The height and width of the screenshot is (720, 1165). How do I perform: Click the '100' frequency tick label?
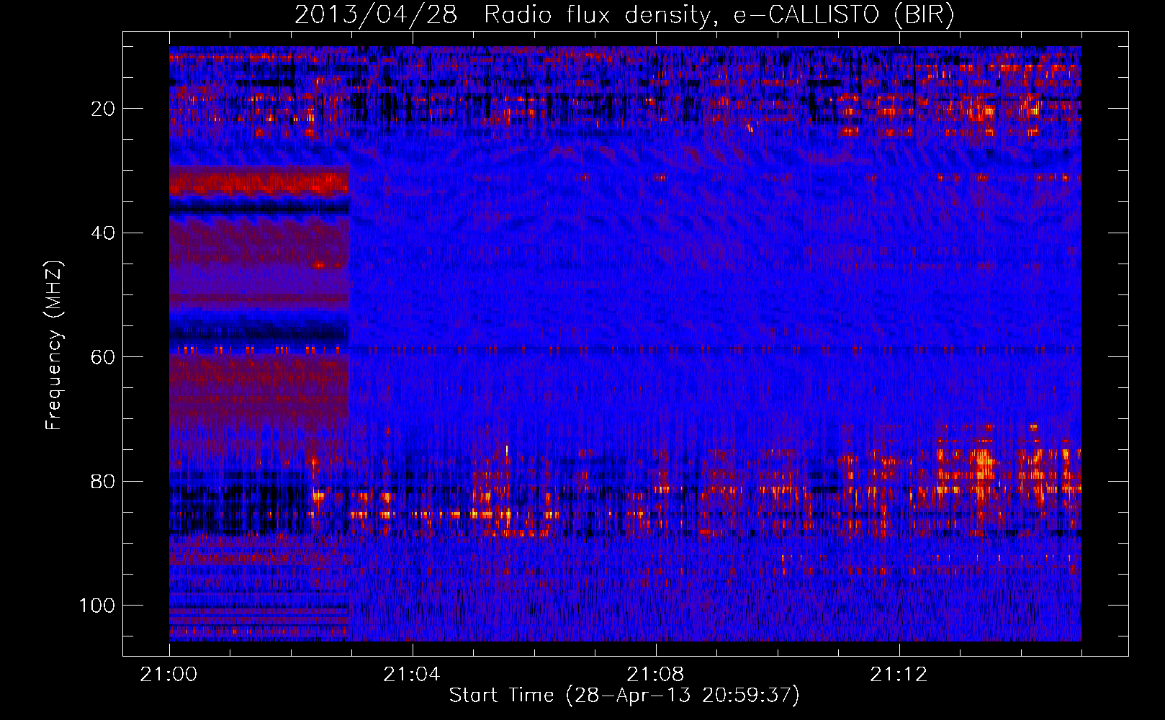click(97, 606)
